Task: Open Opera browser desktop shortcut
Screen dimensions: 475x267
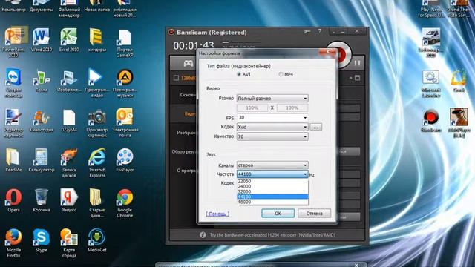Action: [x=13, y=200]
